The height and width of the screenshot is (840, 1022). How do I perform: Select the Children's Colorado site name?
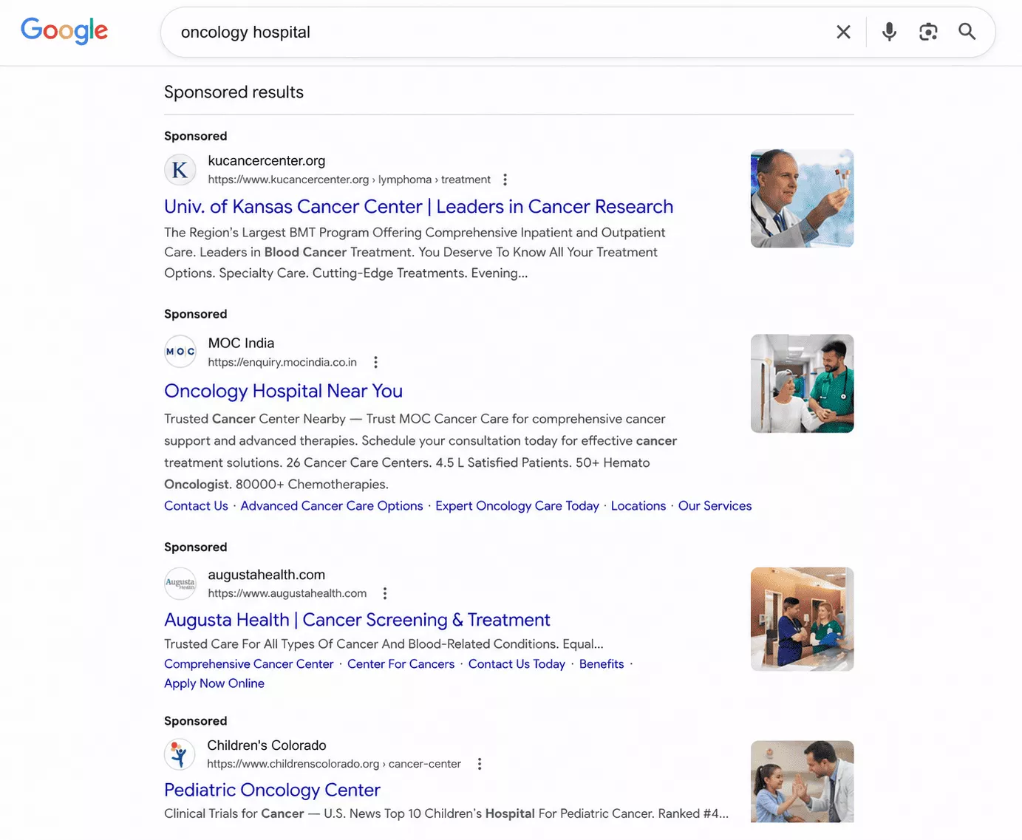(267, 745)
